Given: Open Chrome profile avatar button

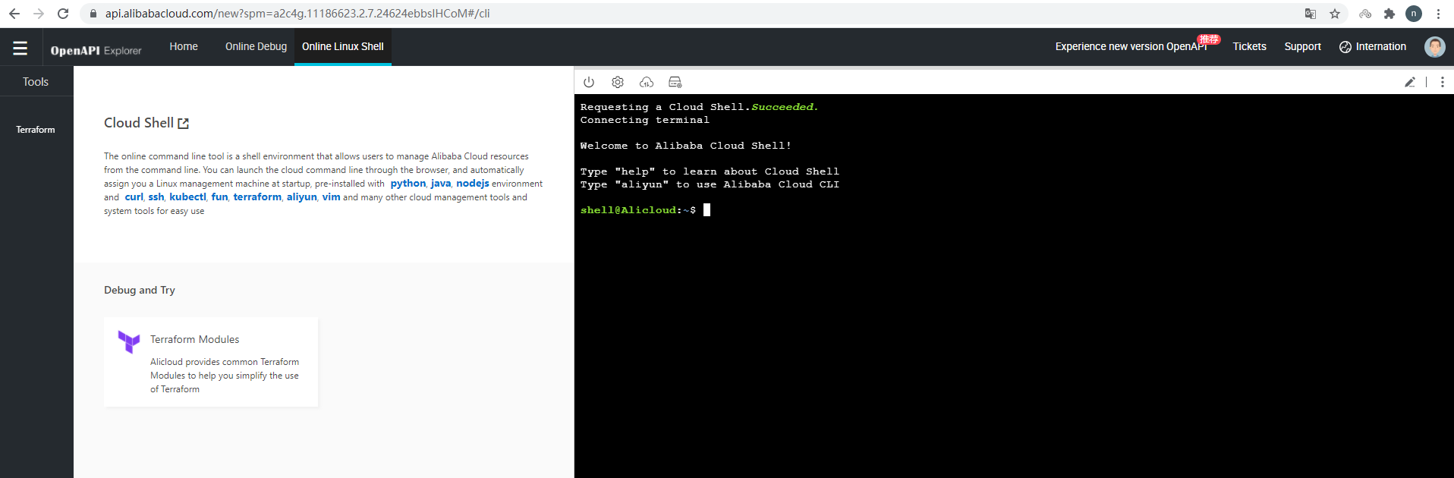Looking at the screenshot, I should (1414, 14).
